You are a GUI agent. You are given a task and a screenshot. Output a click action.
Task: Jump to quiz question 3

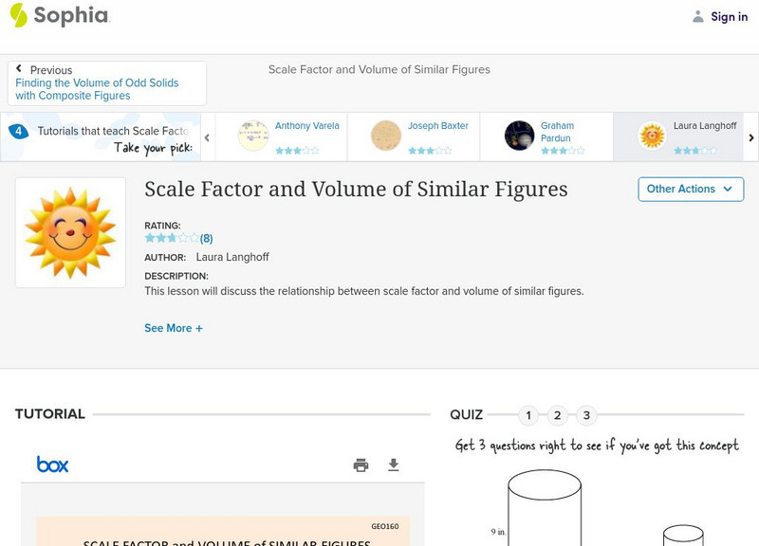(587, 415)
